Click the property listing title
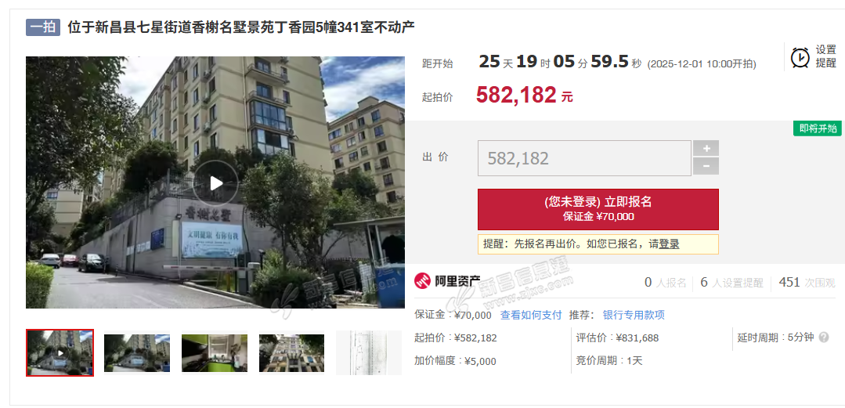Viewport: 845px width, 408px height. pyautogui.click(x=241, y=27)
